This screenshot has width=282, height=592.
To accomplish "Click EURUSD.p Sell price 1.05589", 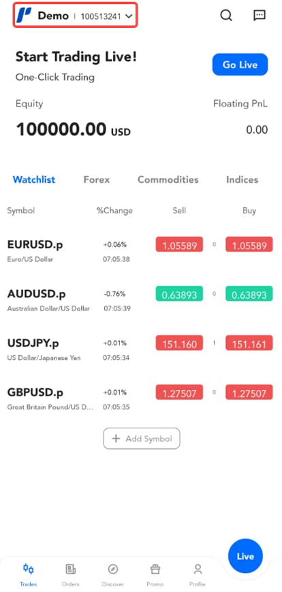I will point(179,245).
